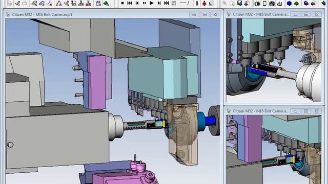Close the M16 Bolt Carrier.esp:1 window
This screenshot has width=328, height=184.
pyautogui.click(x=215, y=14)
